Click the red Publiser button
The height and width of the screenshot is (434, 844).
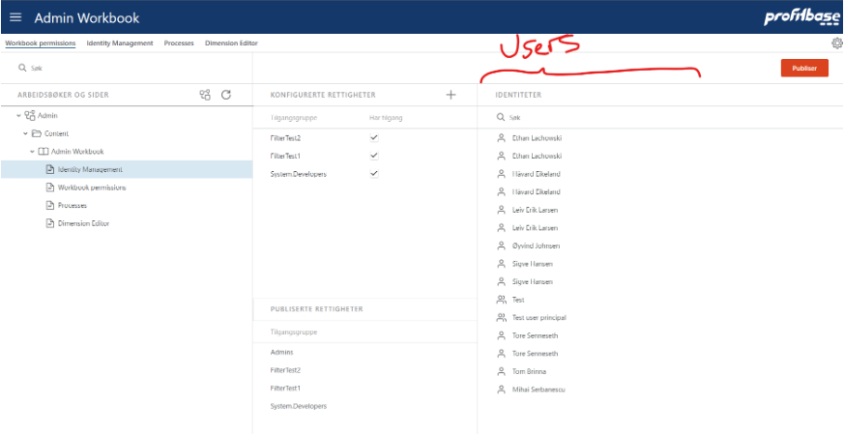point(803,69)
